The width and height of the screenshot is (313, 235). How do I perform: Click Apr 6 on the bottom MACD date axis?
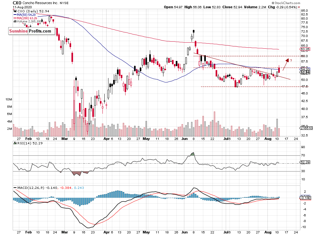[x=108, y=232]
